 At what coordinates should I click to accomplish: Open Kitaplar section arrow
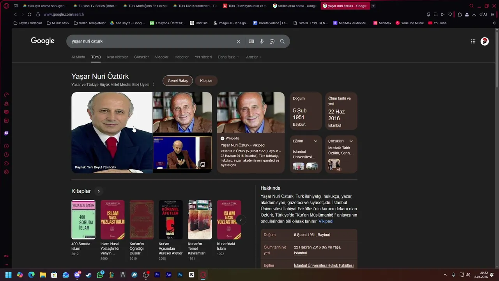click(99, 191)
